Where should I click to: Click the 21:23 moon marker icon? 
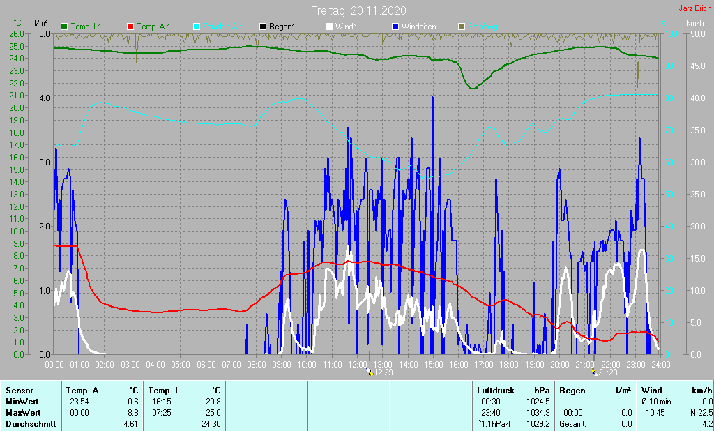tap(593, 373)
